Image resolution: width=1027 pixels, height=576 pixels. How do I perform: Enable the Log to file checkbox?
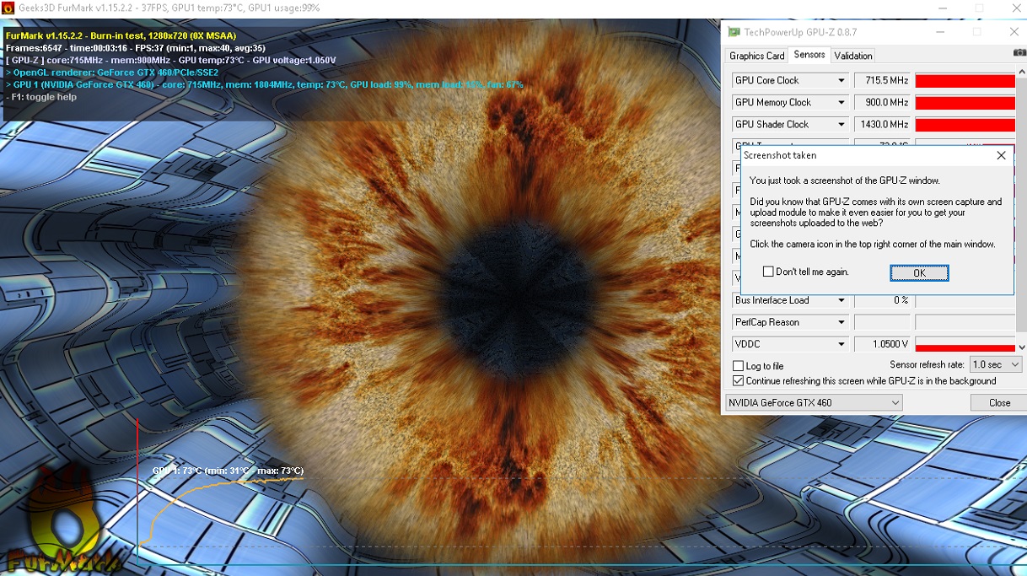[x=739, y=366]
